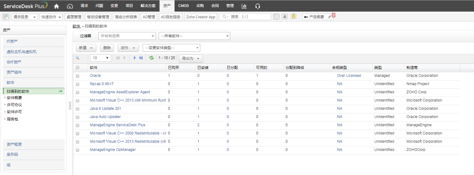Open the ManageEngine OpManager software link

[x=113, y=150]
